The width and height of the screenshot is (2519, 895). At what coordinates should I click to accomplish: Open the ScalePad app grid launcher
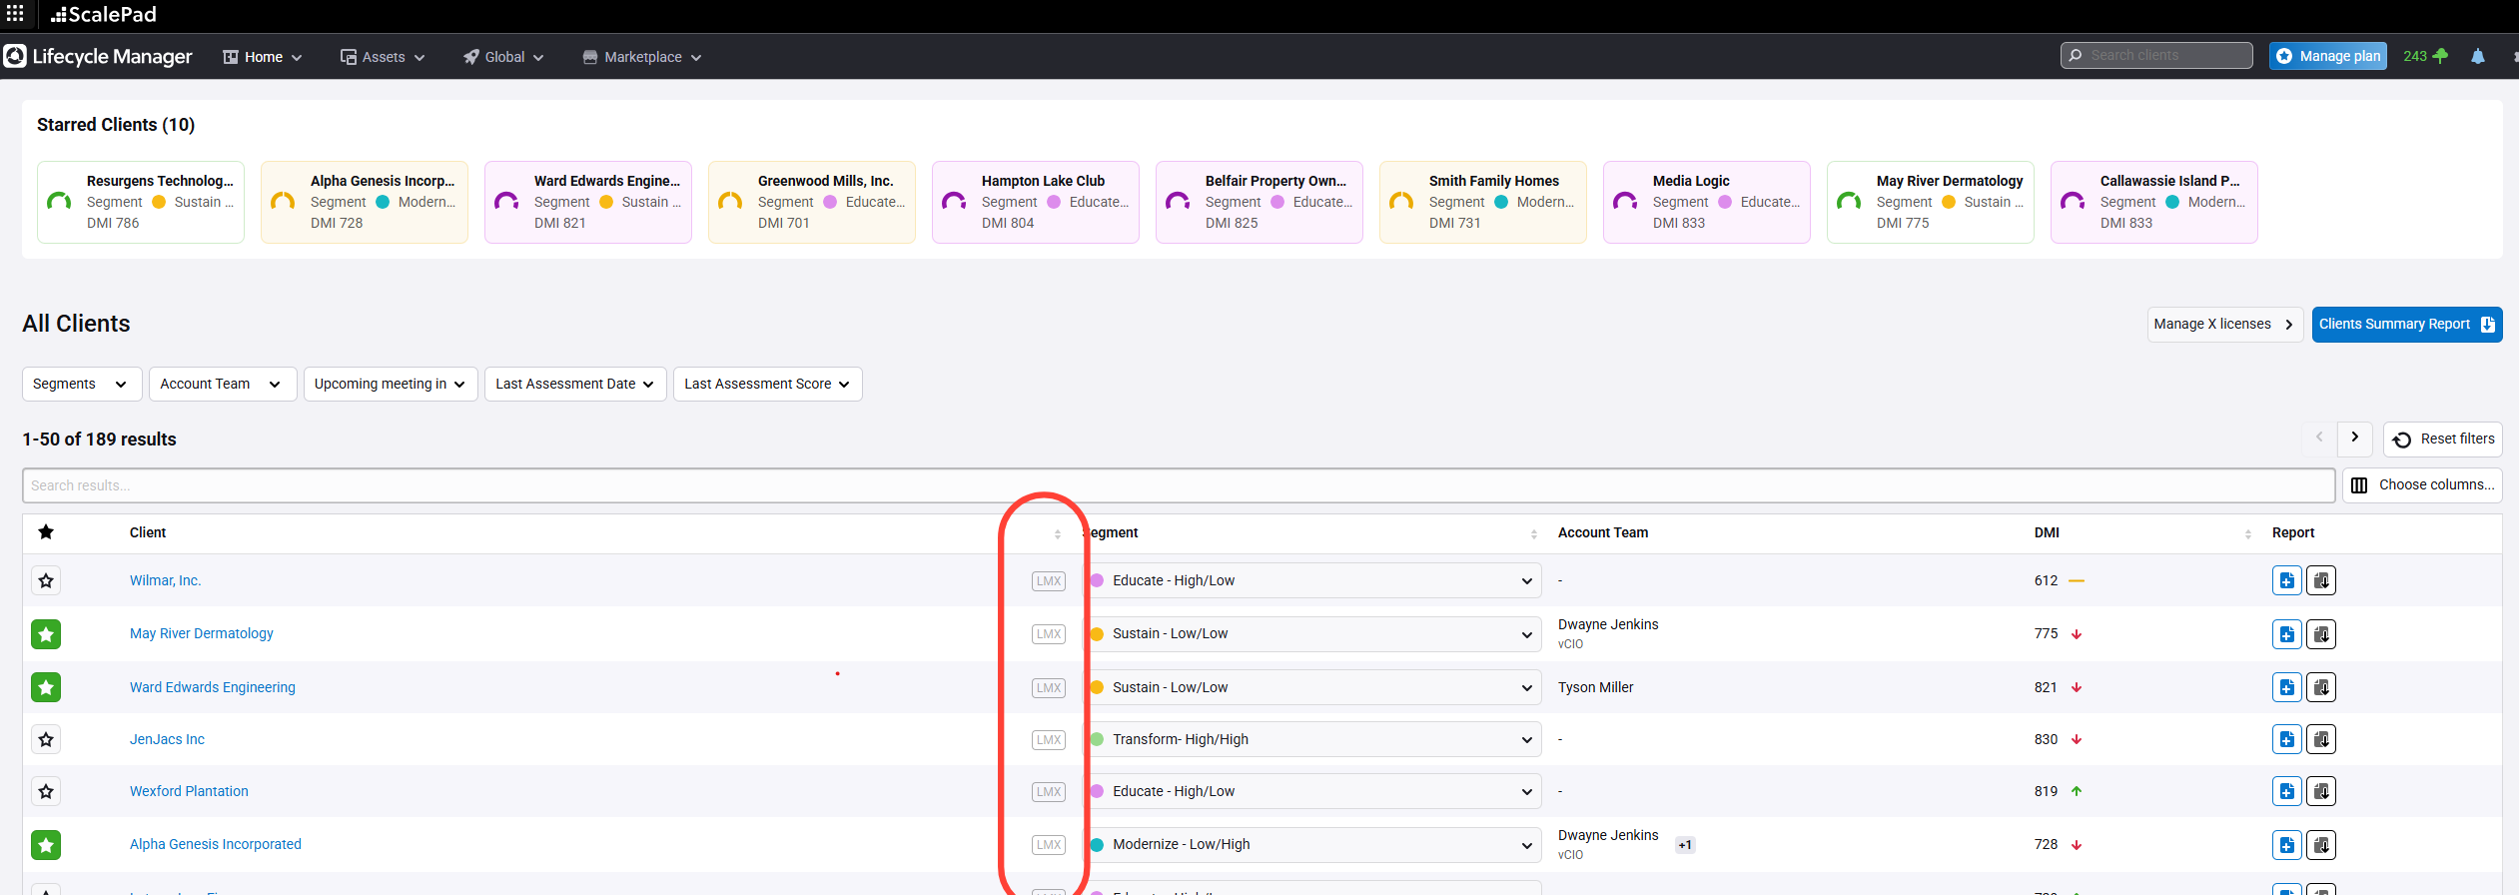click(15, 14)
